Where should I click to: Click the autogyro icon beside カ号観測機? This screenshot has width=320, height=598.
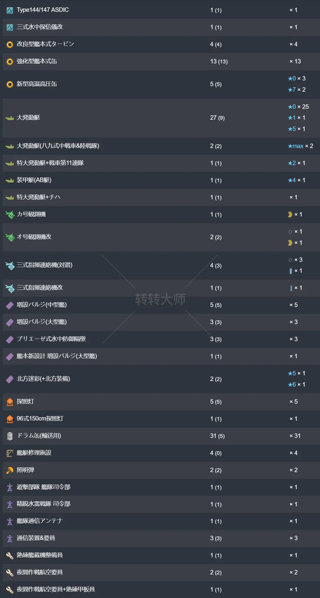pos(10,215)
